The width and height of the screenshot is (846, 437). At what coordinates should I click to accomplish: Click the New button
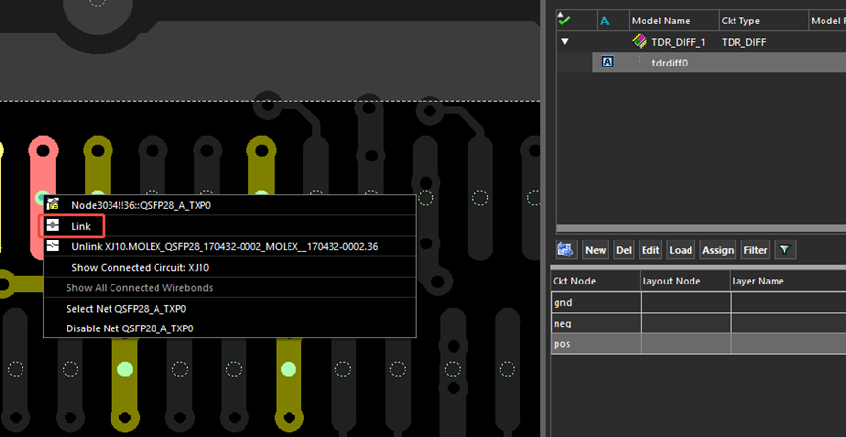(596, 250)
